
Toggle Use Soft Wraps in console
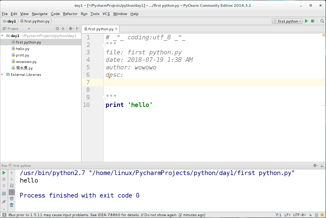(12, 186)
